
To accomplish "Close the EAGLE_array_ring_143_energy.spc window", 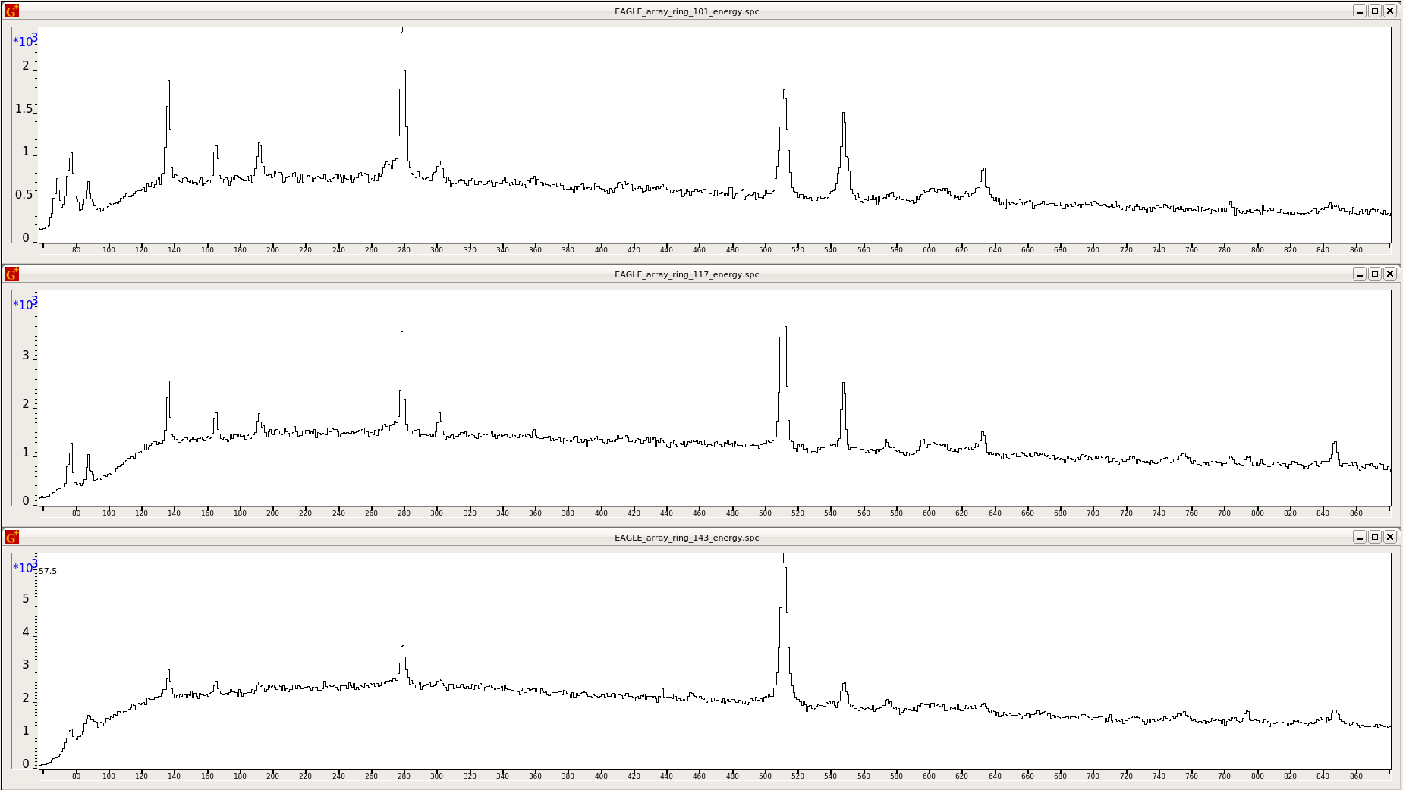I will [1389, 537].
